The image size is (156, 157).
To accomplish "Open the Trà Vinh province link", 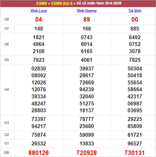I will coord(135,11).
